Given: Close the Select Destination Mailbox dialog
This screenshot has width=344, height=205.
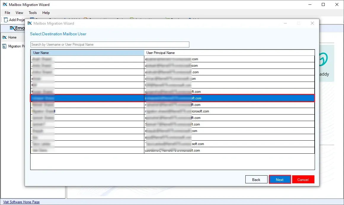Looking at the screenshot, I should [312, 23].
